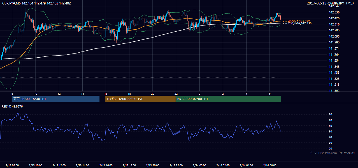Viewport: 358px width, 168px height.
Task: Click hour label 18 on chart time axis
Action: click(129, 93)
